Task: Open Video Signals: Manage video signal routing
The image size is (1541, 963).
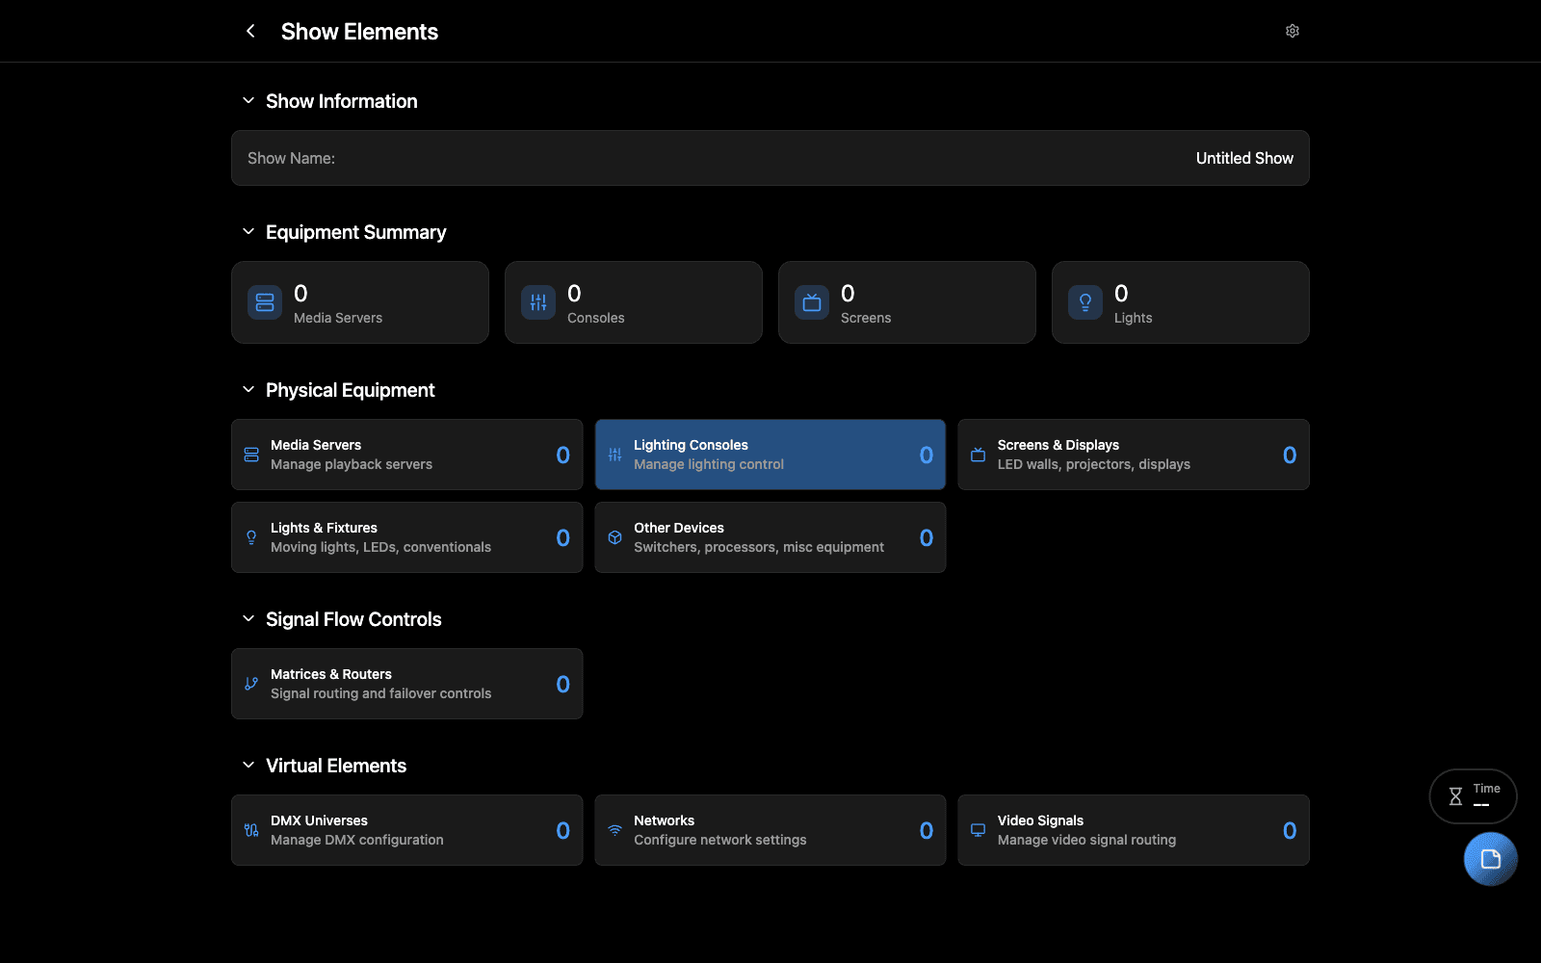Action: point(1134,830)
